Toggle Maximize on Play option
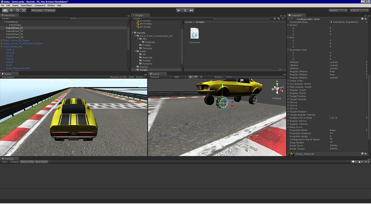Viewport: 371px width, 204px height. (x=118, y=77)
